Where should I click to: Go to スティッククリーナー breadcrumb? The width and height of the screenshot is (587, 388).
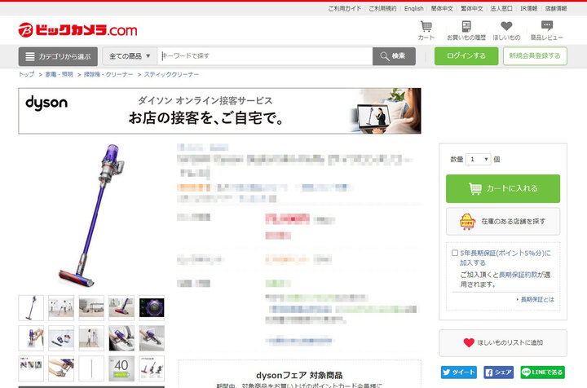pos(171,74)
